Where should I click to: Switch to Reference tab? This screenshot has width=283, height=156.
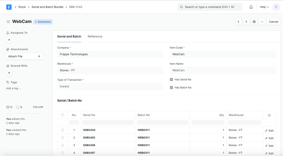pyautogui.click(x=95, y=36)
